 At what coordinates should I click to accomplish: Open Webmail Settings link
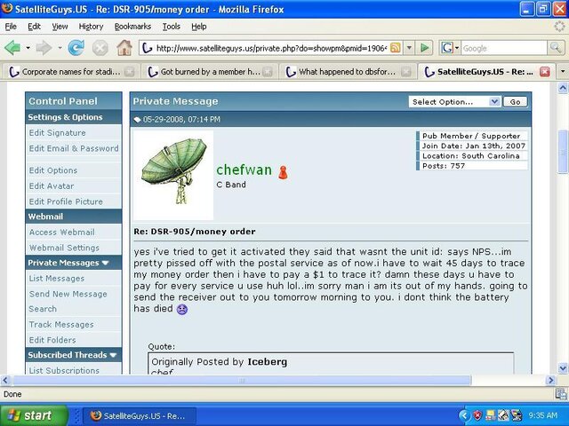64,248
